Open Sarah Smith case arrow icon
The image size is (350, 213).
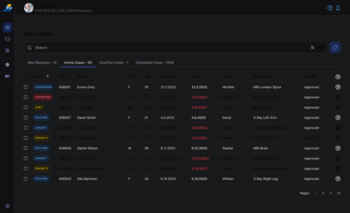[338, 118]
